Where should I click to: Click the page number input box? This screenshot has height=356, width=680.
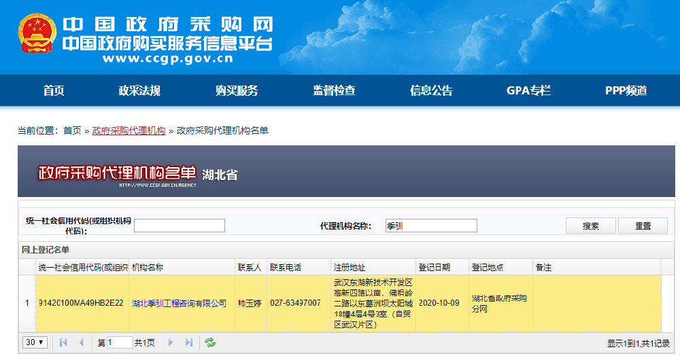[120, 342]
